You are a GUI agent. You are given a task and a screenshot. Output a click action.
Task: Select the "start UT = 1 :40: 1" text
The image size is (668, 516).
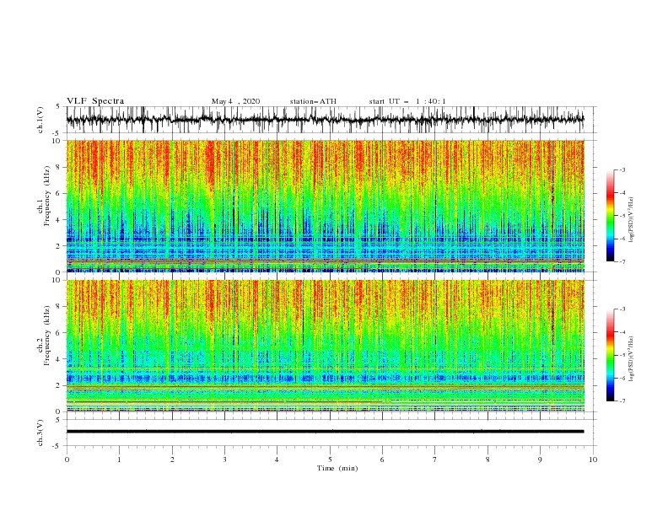point(407,101)
